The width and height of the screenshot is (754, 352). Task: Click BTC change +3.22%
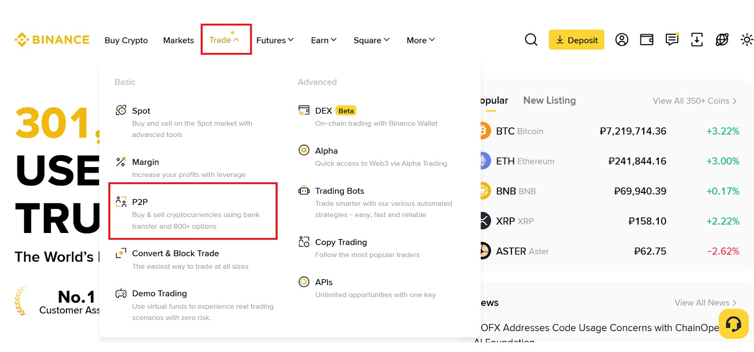point(723,131)
